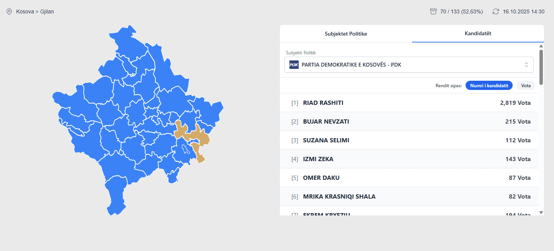The width and height of the screenshot is (554, 251).
Task: Switch to Kandidatët tab
Action: 478,34
